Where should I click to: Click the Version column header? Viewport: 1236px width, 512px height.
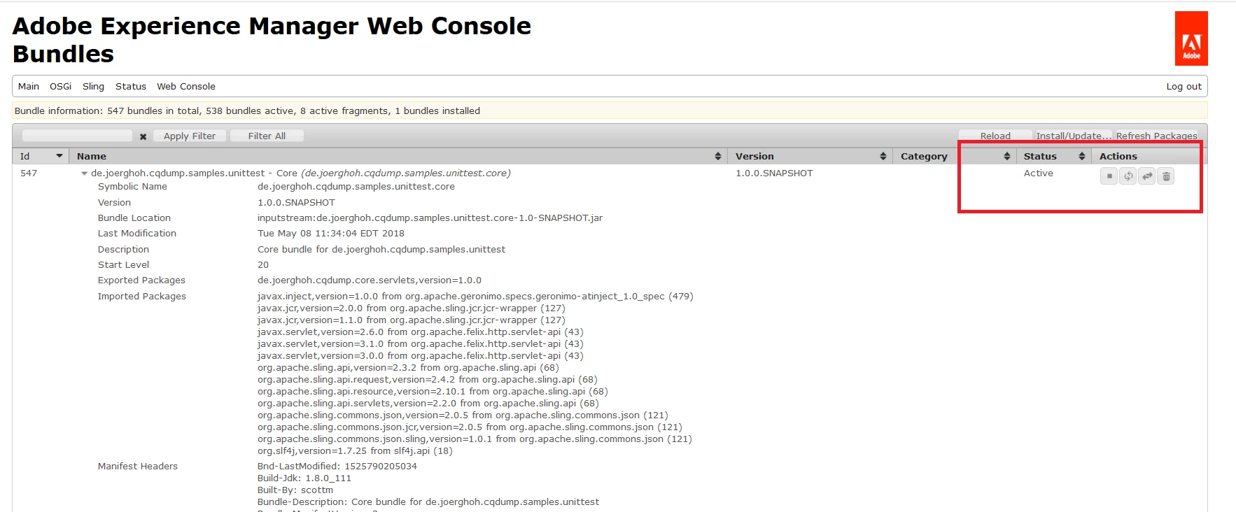(x=754, y=156)
